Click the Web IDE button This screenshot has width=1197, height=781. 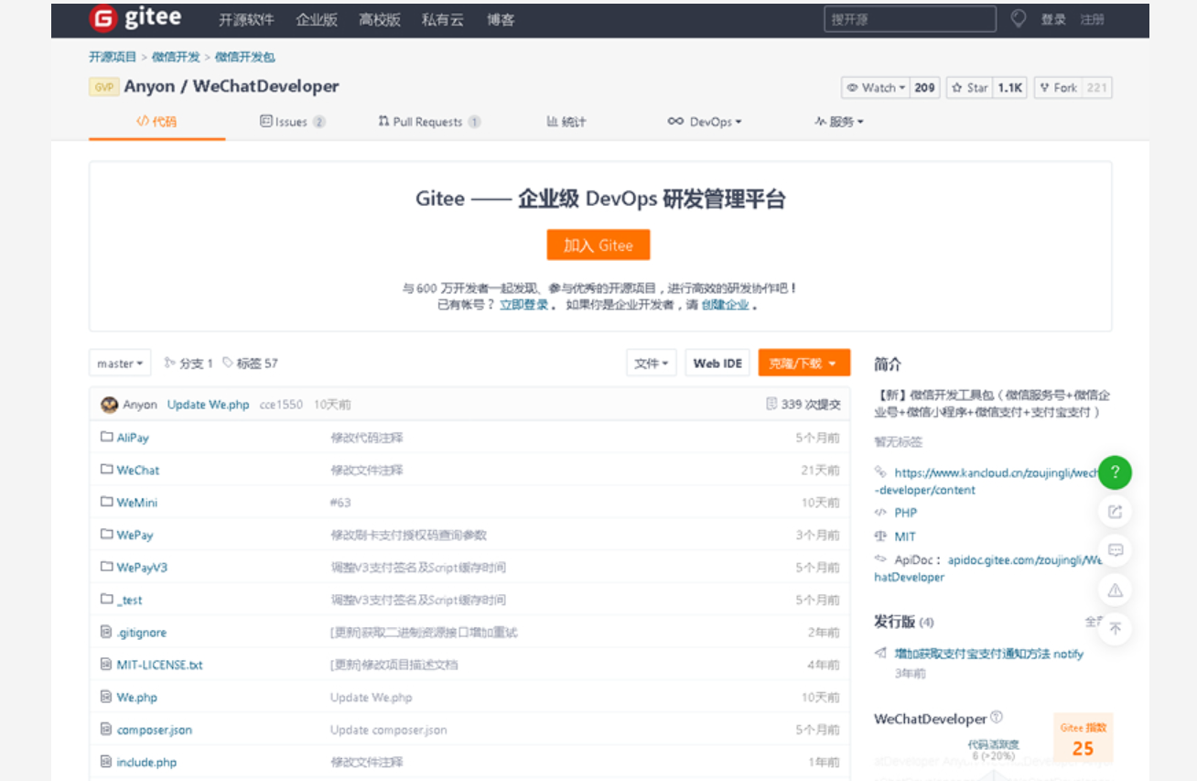tap(717, 363)
